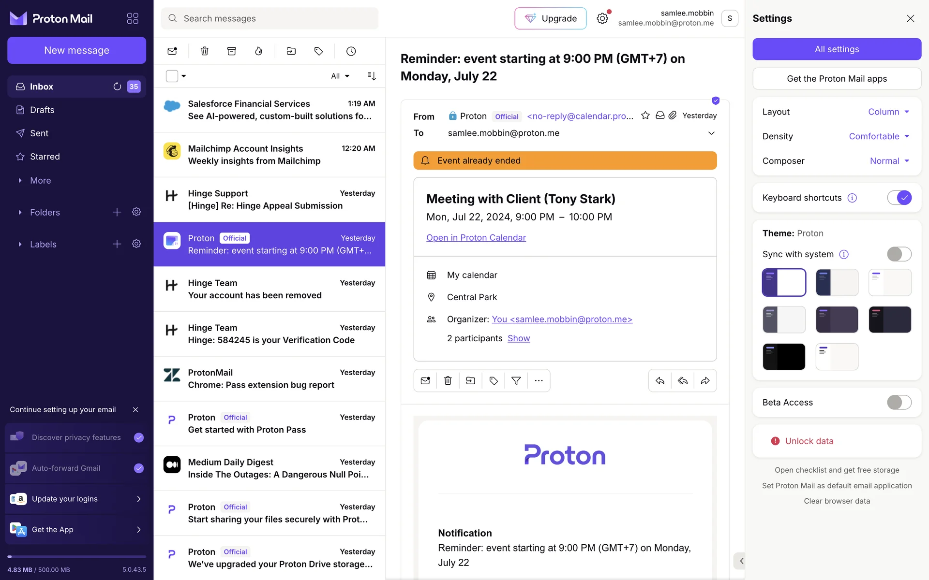Turn on Beta Access toggle
The height and width of the screenshot is (580, 929).
tap(899, 403)
